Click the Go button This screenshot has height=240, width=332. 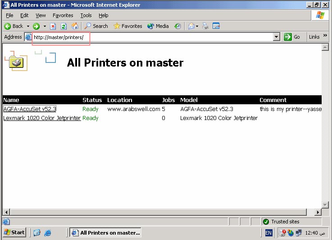292,37
